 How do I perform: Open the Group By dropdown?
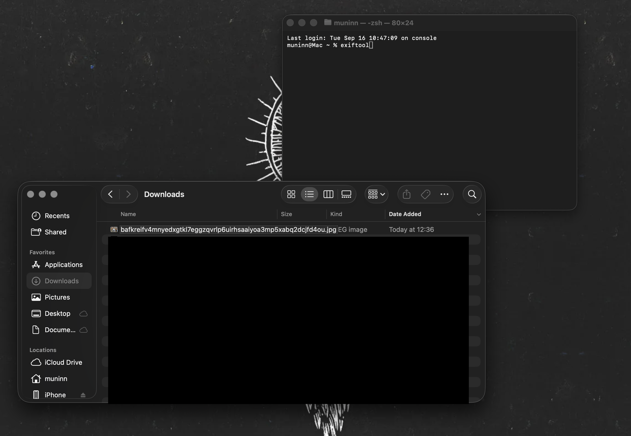pos(376,194)
